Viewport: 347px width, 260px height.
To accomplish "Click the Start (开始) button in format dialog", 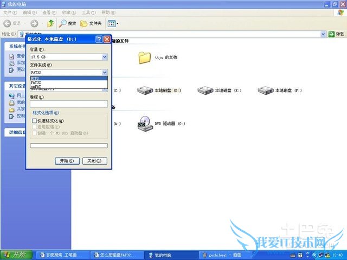I will (x=67, y=161).
